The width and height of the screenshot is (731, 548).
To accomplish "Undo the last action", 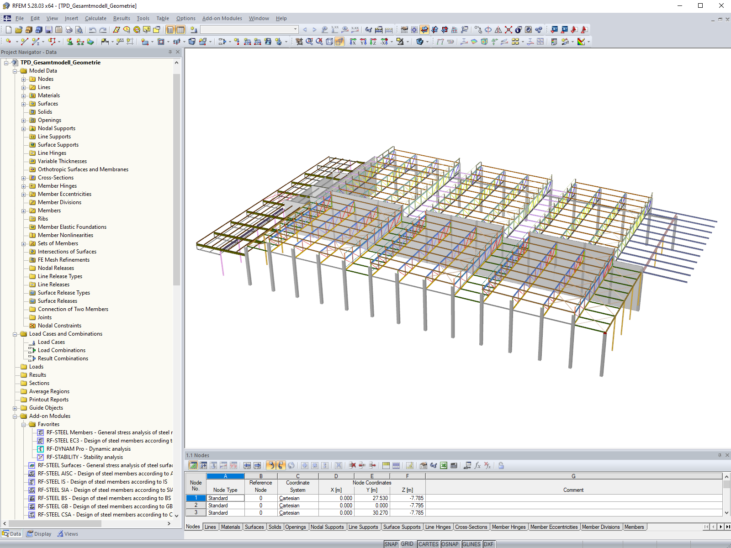I will coord(93,30).
